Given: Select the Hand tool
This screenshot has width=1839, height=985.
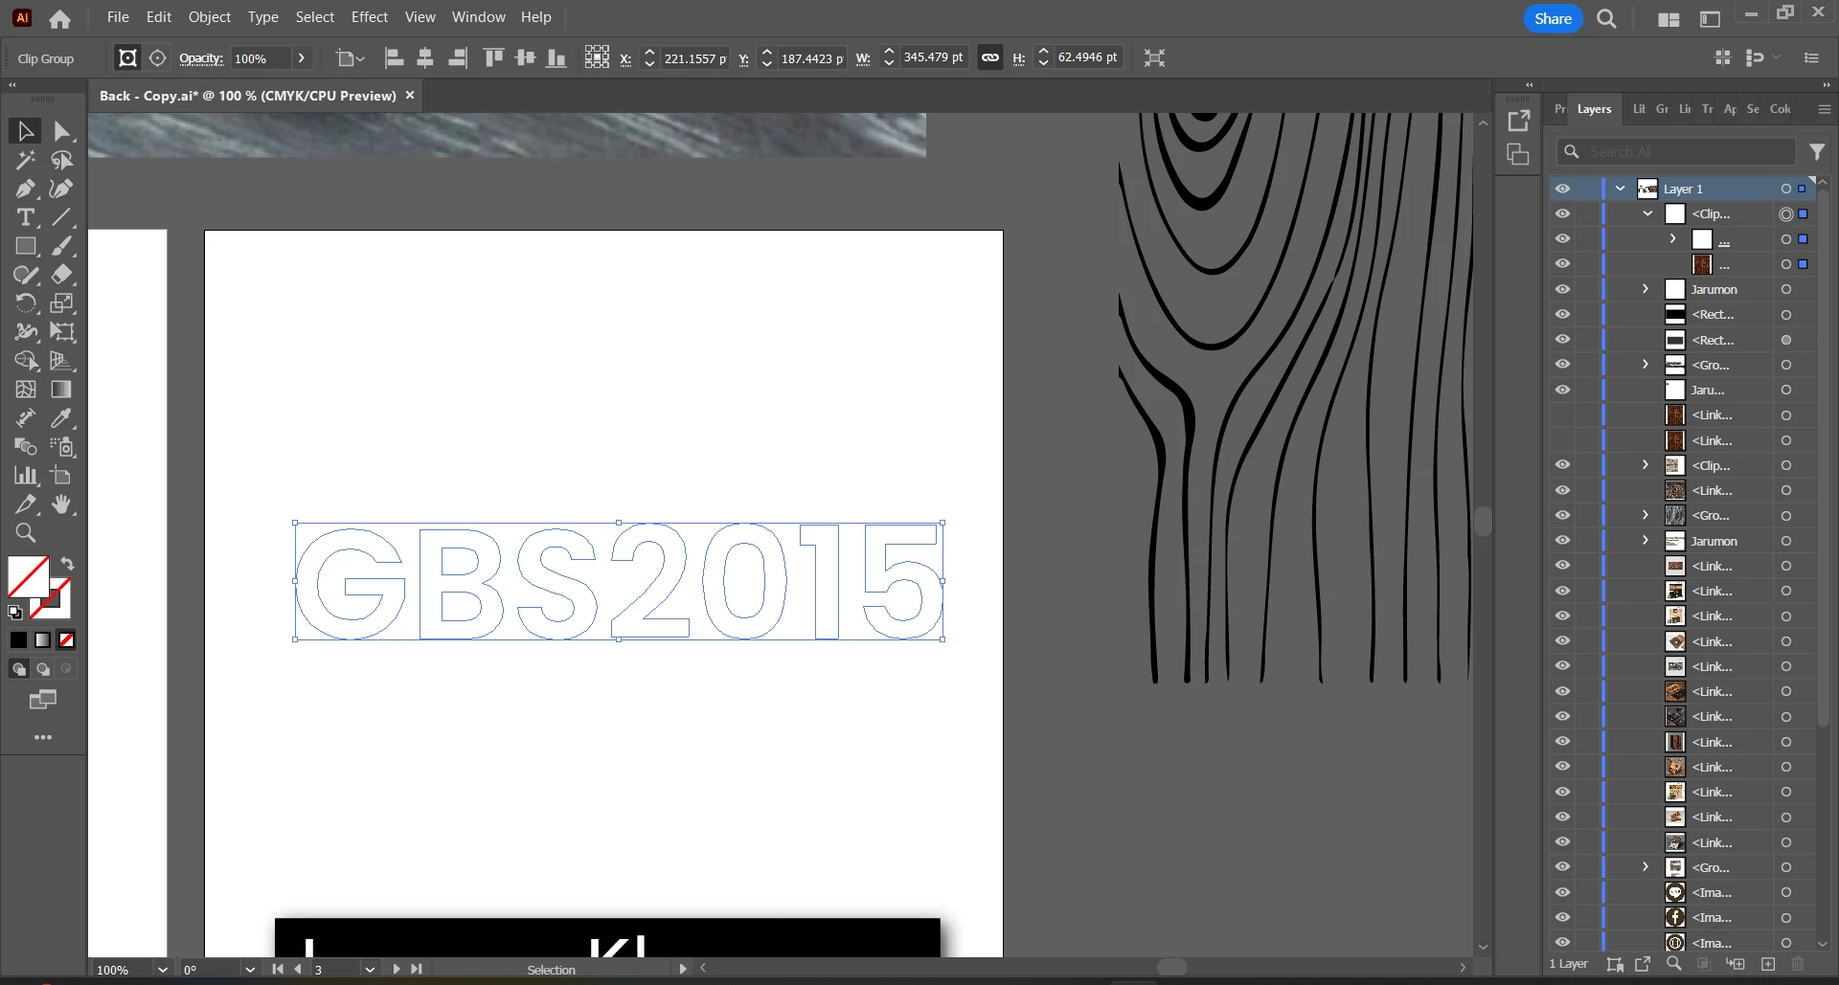Looking at the screenshot, I should (62, 504).
